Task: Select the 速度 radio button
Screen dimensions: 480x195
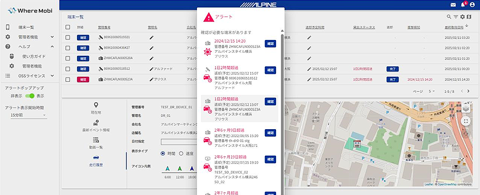Action: pos(181,154)
